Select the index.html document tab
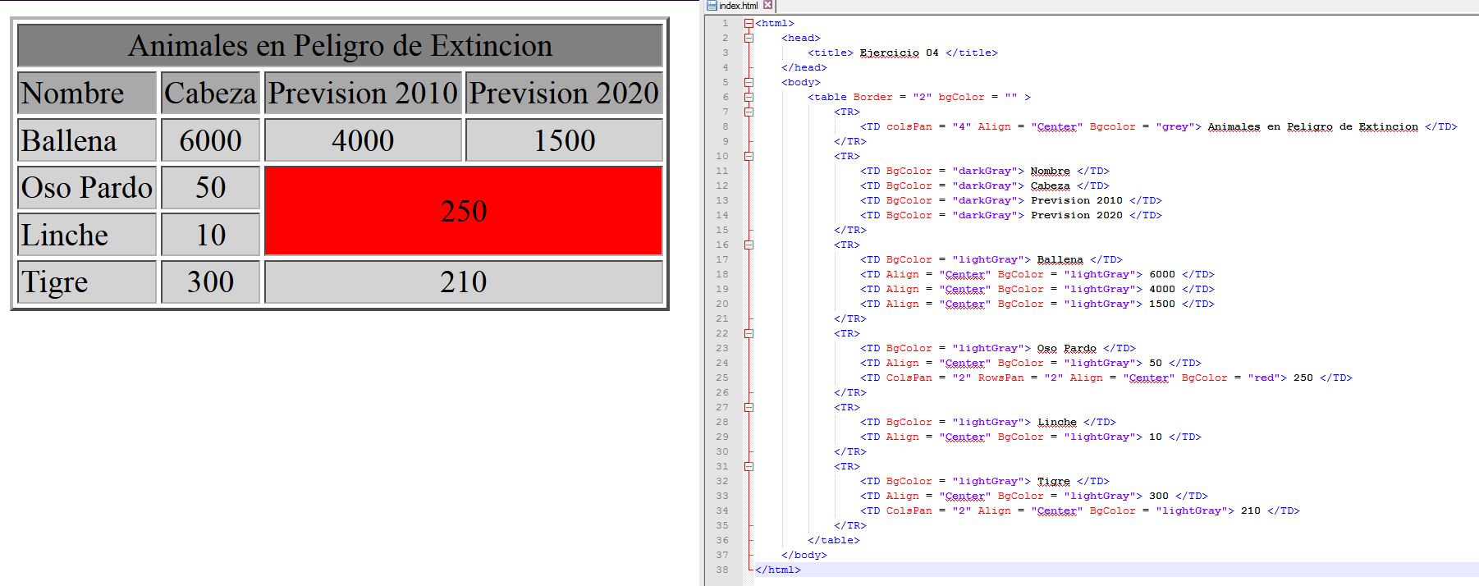This screenshot has height=586, width=1479. [x=739, y=6]
